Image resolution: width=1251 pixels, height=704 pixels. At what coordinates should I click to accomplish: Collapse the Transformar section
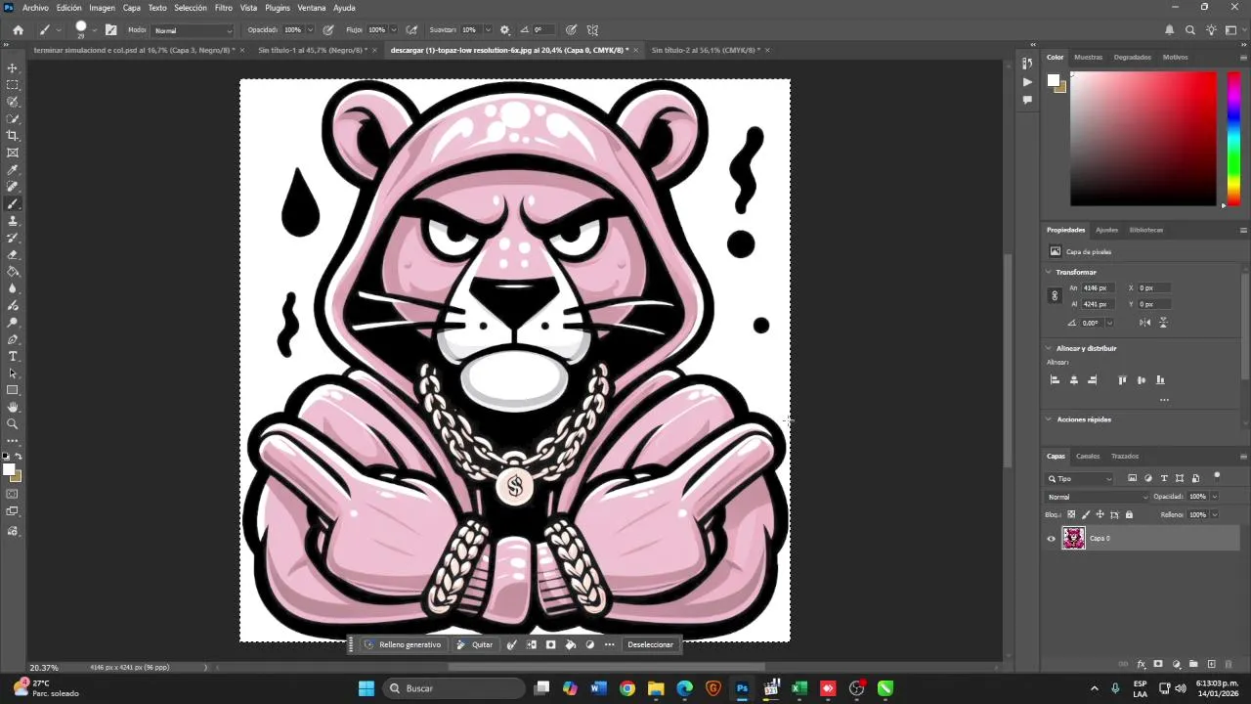1050,272
